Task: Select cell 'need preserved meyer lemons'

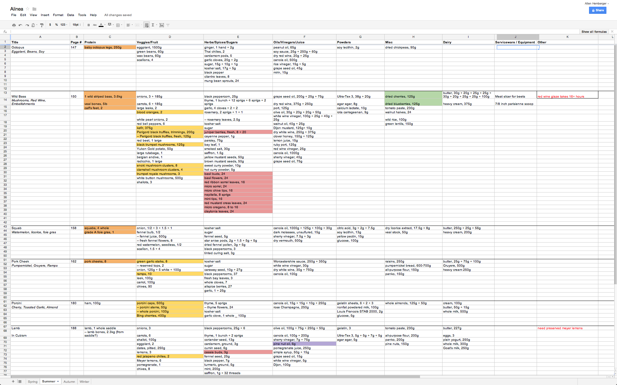Action: coord(567,328)
